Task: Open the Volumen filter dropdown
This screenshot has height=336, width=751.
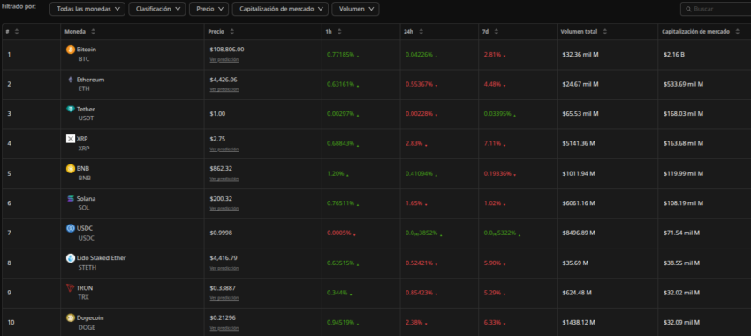Action: [x=356, y=9]
